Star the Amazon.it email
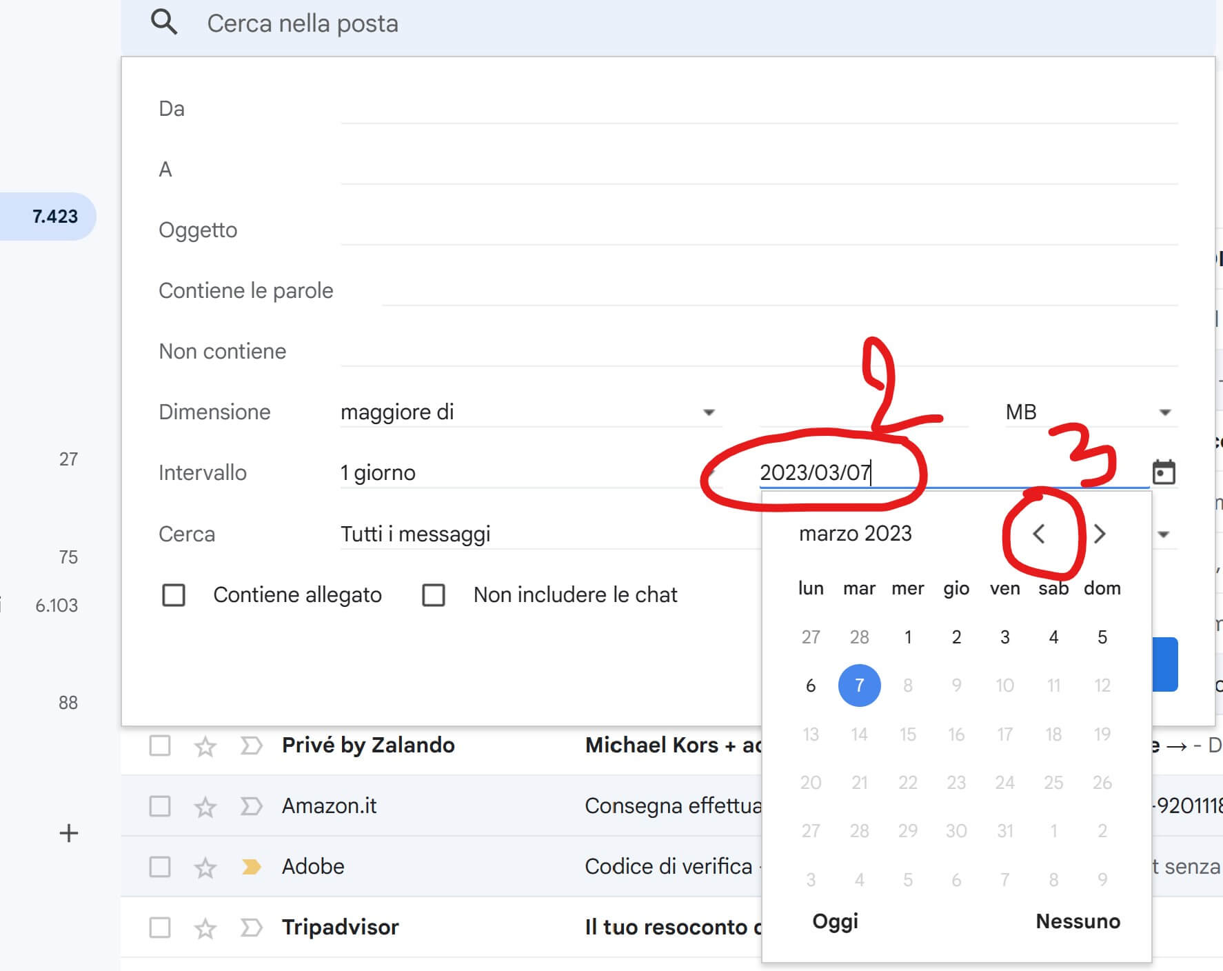This screenshot has height=971, width=1223. click(205, 806)
